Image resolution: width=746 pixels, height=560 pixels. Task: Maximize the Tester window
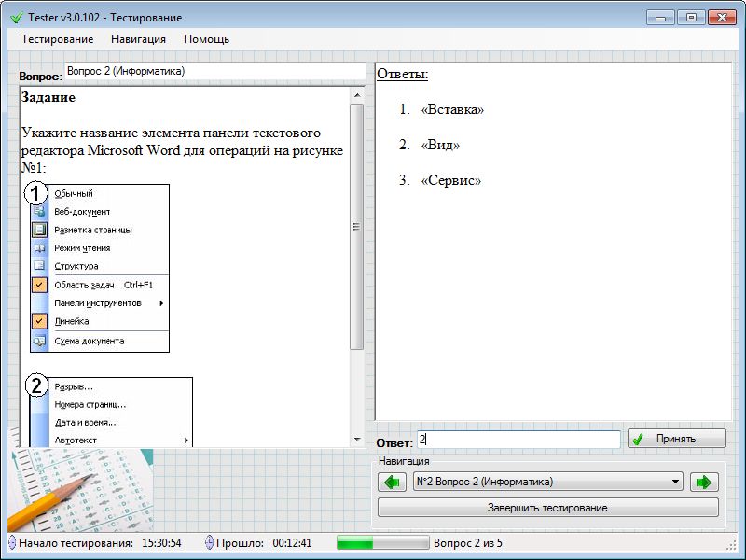691,18
